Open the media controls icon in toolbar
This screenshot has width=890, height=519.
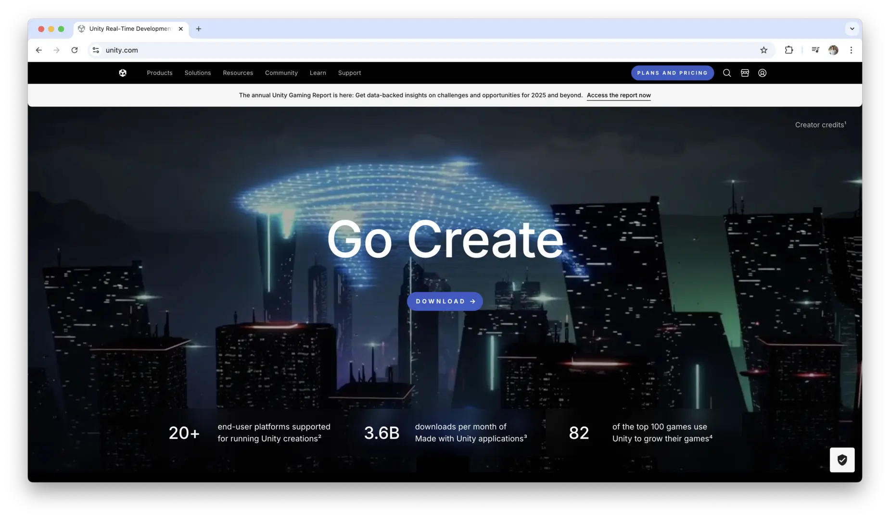coord(815,50)
